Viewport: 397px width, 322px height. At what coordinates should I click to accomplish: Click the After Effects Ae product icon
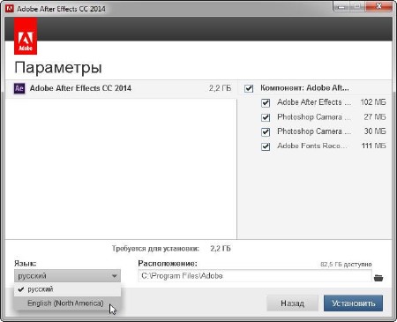(x=19, y=88)
